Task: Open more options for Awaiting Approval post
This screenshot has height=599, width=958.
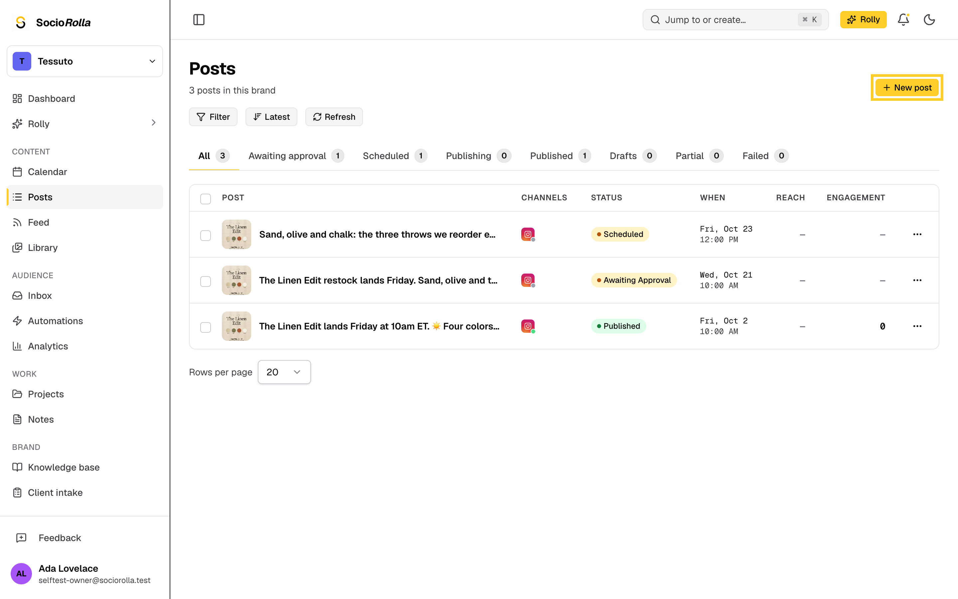Action: pos(917,280)
